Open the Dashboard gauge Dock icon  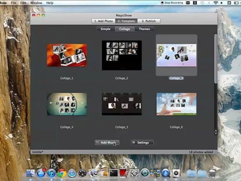click(x=83, y=173)
